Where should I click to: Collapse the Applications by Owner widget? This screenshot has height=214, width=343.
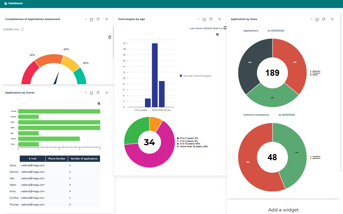(86, 93)
